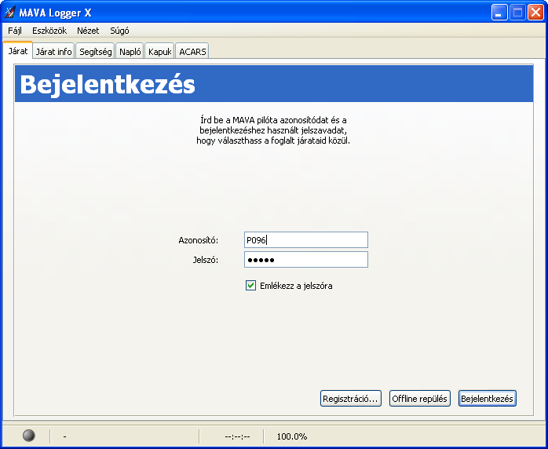Close the MAVA Logger X window

[535, 13]
